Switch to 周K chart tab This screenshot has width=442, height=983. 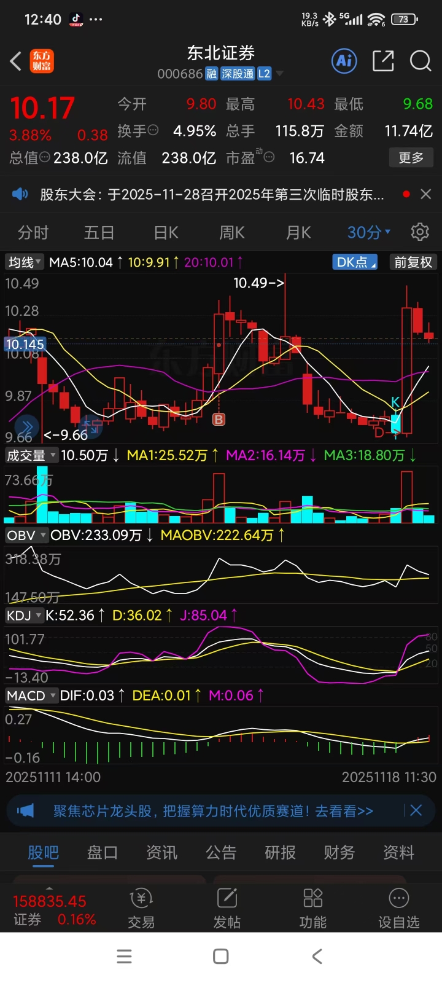click(x=232, y=233)
